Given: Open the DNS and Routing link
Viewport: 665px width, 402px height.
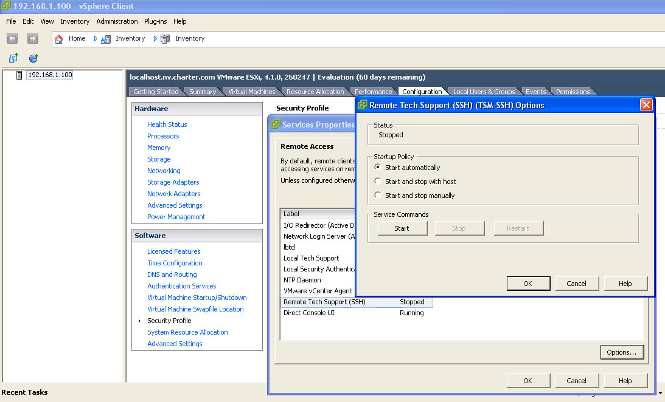Looking at the screenshot, I should click(172, 274).
